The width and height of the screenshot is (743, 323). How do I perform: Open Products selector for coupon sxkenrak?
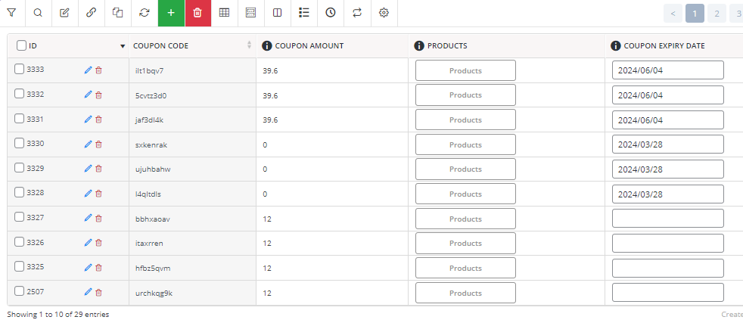coord(465,144)
